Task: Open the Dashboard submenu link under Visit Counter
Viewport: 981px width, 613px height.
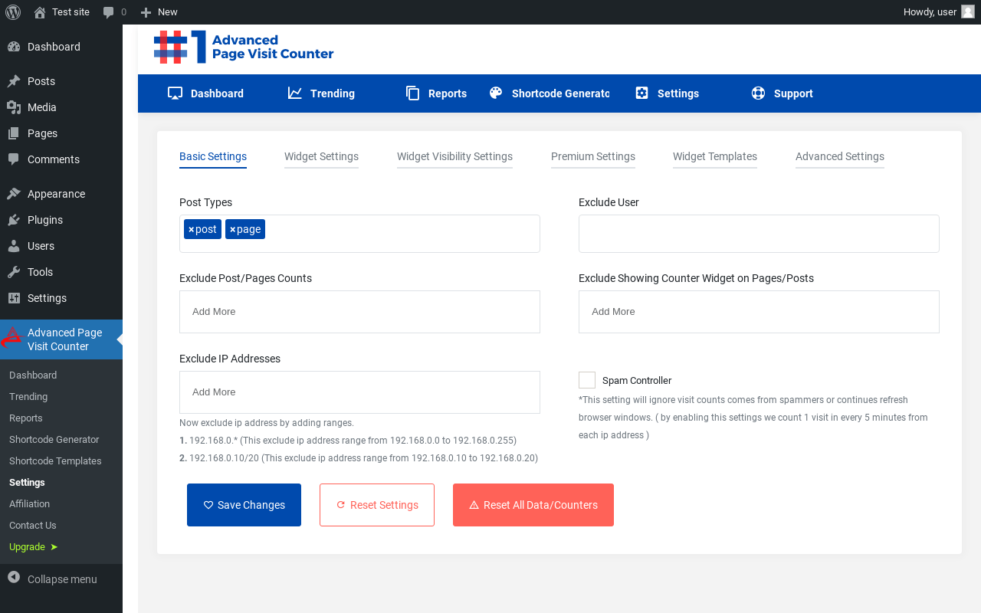Action: 33,375
